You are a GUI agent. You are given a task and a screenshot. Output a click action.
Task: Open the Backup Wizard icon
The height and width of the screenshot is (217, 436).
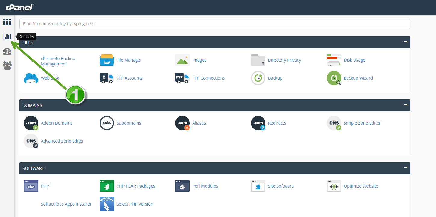coord(334,78)
